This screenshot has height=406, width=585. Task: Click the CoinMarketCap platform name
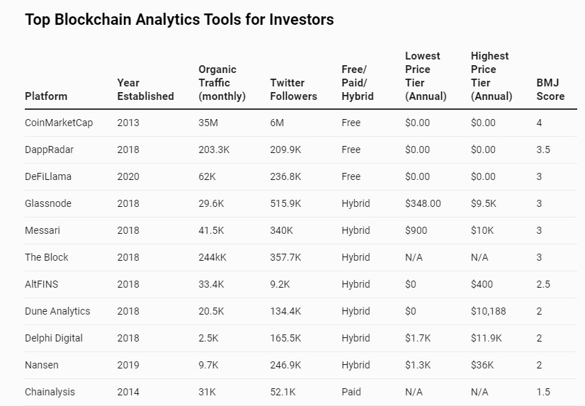tap(59, 123)
